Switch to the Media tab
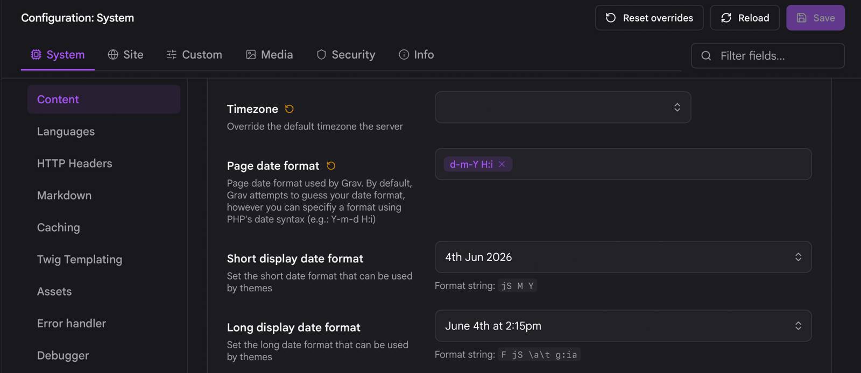 point(270,55)
